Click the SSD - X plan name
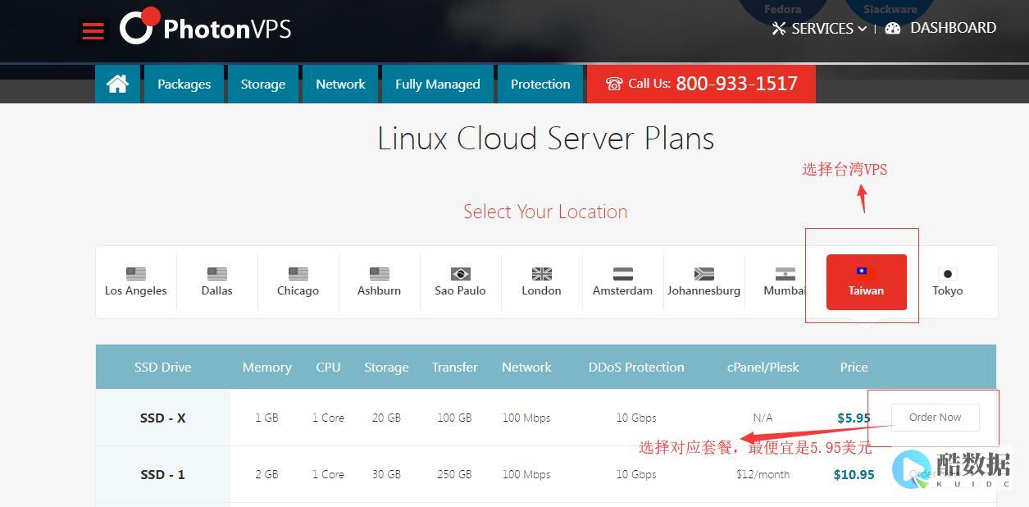 tap(163, 418)
